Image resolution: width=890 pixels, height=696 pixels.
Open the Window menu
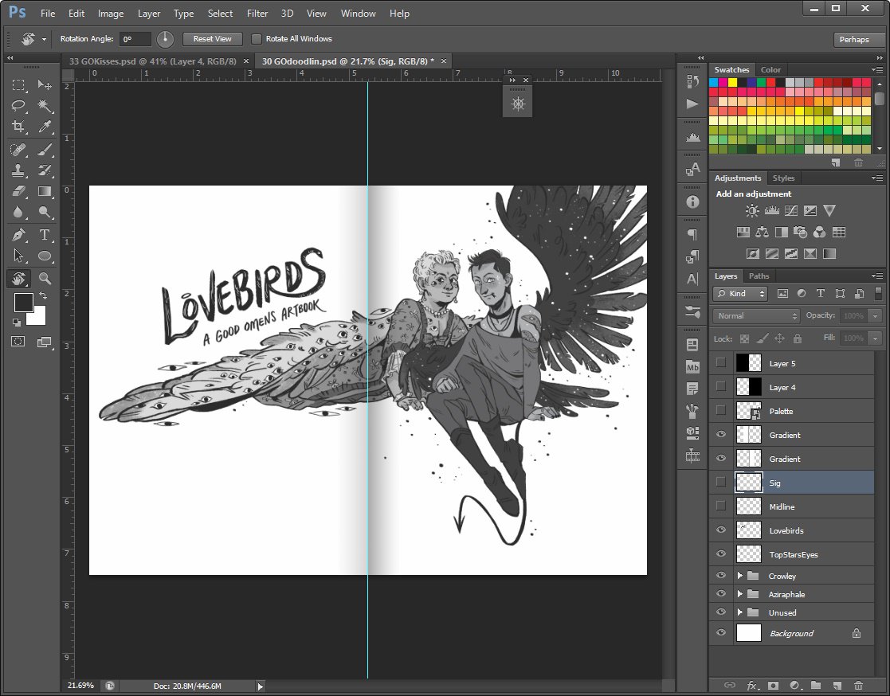coord(359,13)
